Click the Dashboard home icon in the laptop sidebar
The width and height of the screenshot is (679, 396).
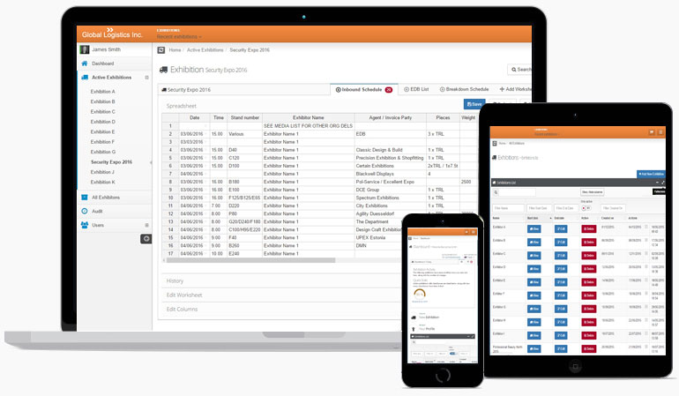[85, 64]
